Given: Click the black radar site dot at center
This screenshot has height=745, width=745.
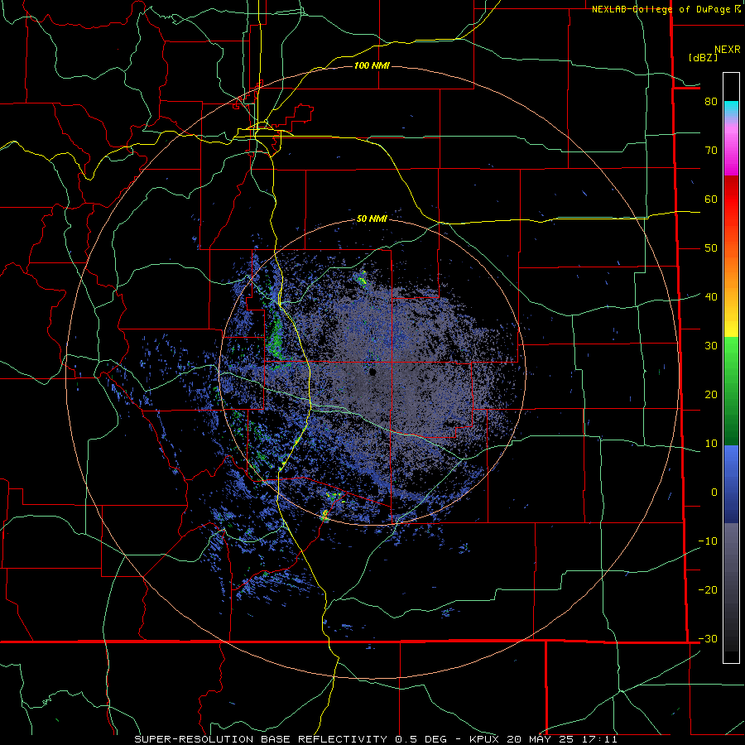Looking at the screenshot, I should [x=372, y=372].
